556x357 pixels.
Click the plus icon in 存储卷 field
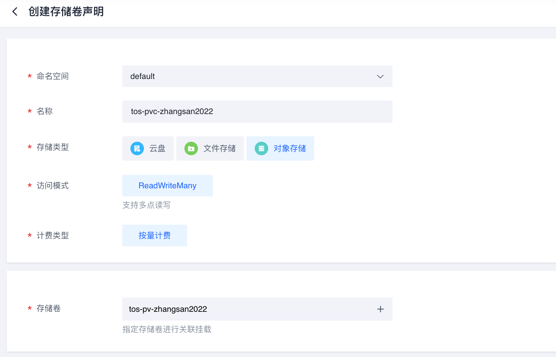tap(380, 309)
